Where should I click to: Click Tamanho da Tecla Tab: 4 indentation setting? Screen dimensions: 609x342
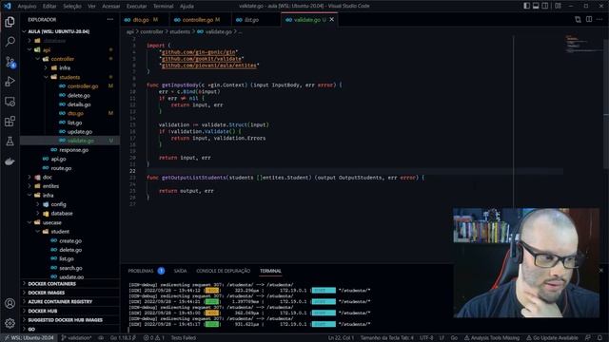click(x=387, y=338)
